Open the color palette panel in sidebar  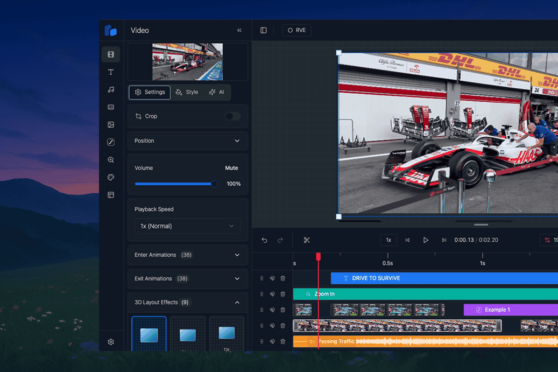[x=111, y=177]
